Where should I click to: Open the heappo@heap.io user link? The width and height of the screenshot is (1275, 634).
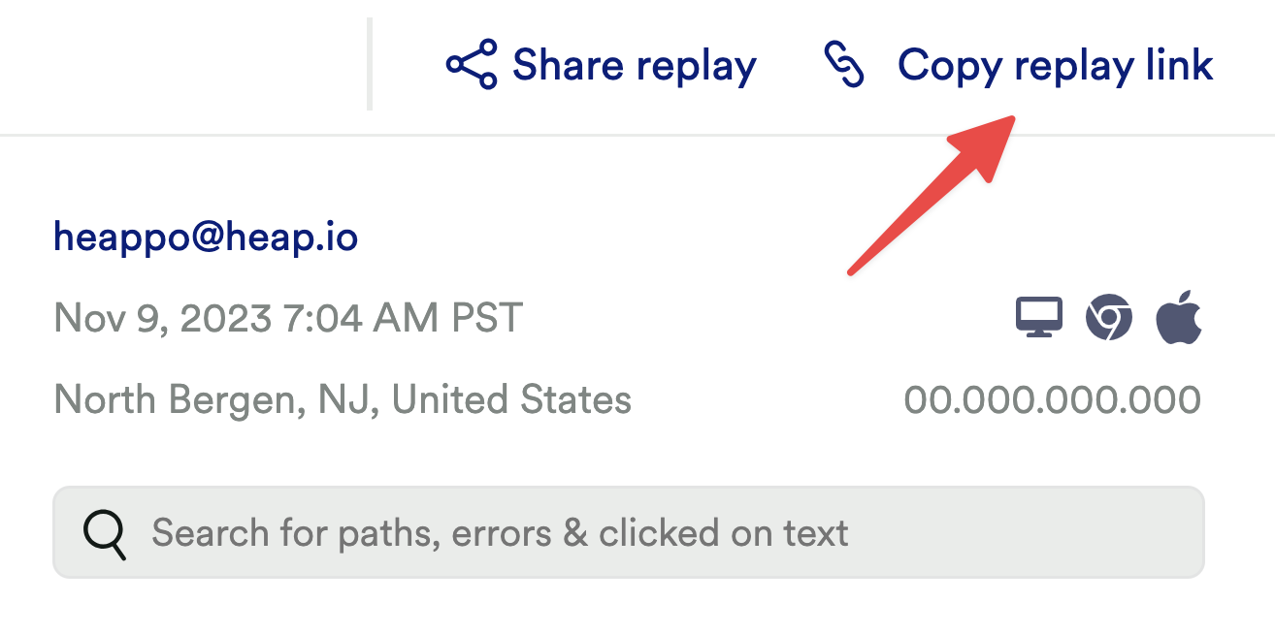click(206, 237)
